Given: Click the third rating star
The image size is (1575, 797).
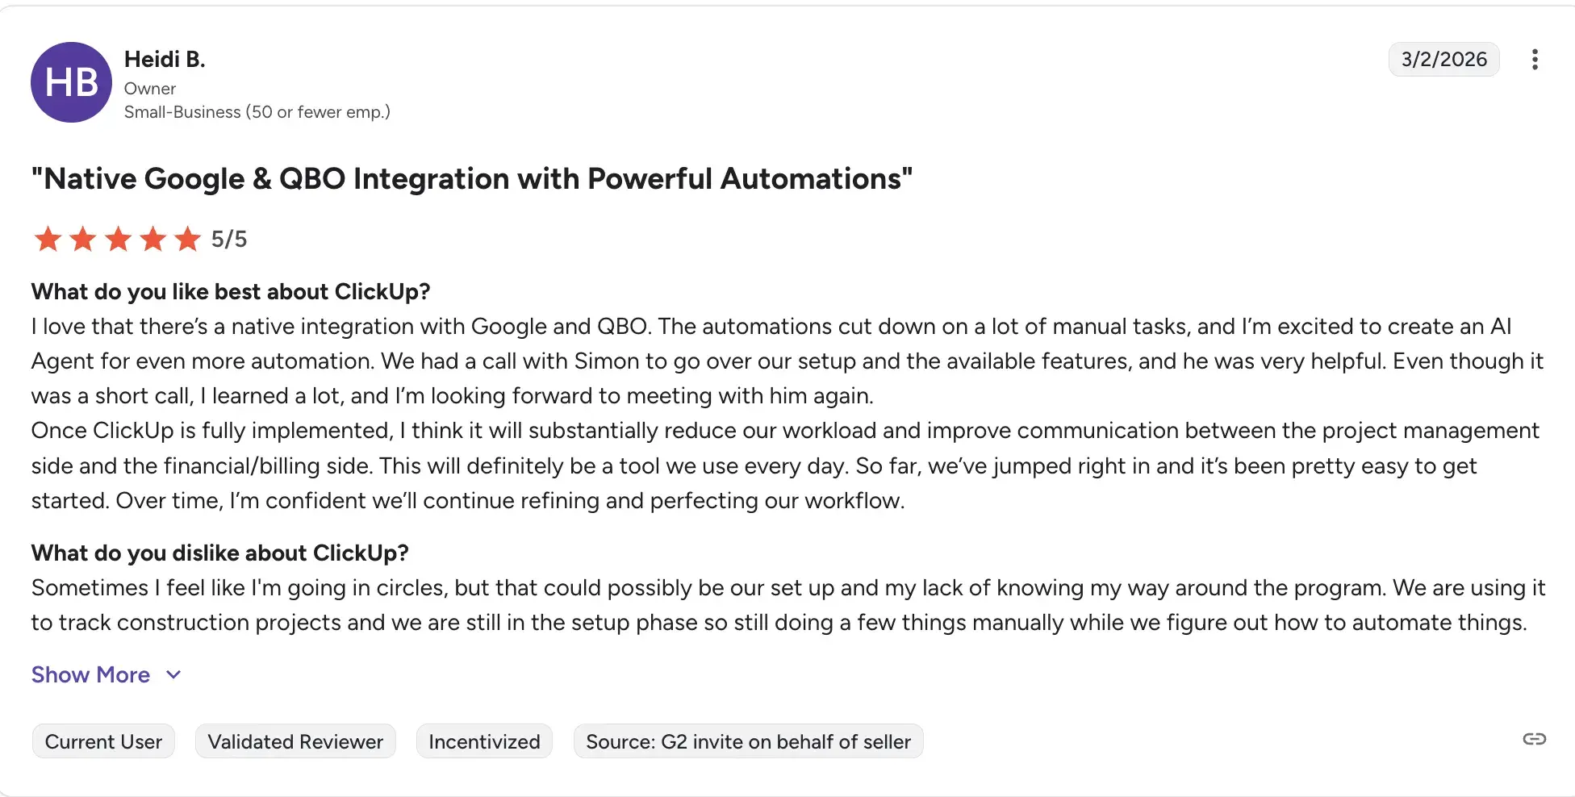Looking at the screenshot, I should 118,239.
